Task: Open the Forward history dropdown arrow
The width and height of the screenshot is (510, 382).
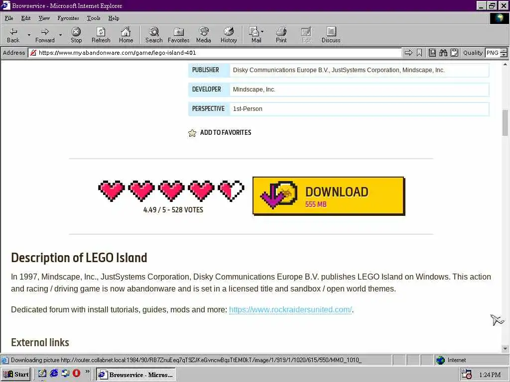Action: tap(60, 35)
